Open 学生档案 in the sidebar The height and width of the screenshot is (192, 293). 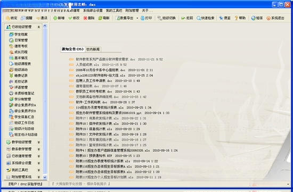pyautogui.click(x=19, y=35)
